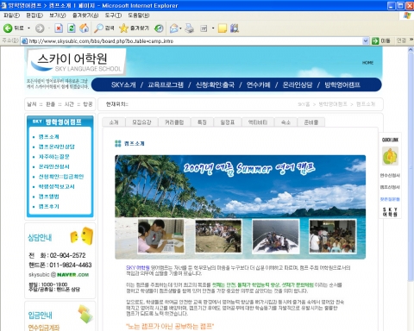
Task: Switch to the 소개 tab
Action: coord(114,122)
